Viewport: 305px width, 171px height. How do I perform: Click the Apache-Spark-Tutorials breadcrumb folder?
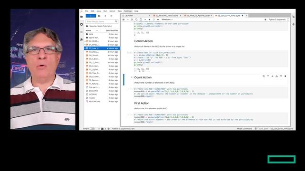tap(101, 26)
